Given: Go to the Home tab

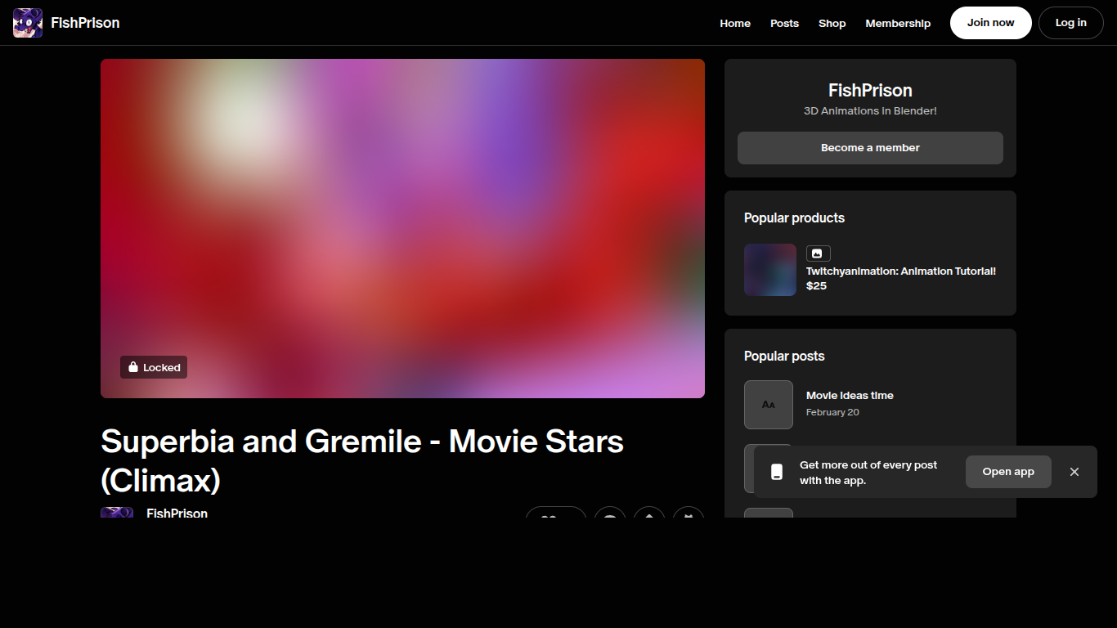Looking at the screenshot, I should pyautogui.click(x=734, y=23).
